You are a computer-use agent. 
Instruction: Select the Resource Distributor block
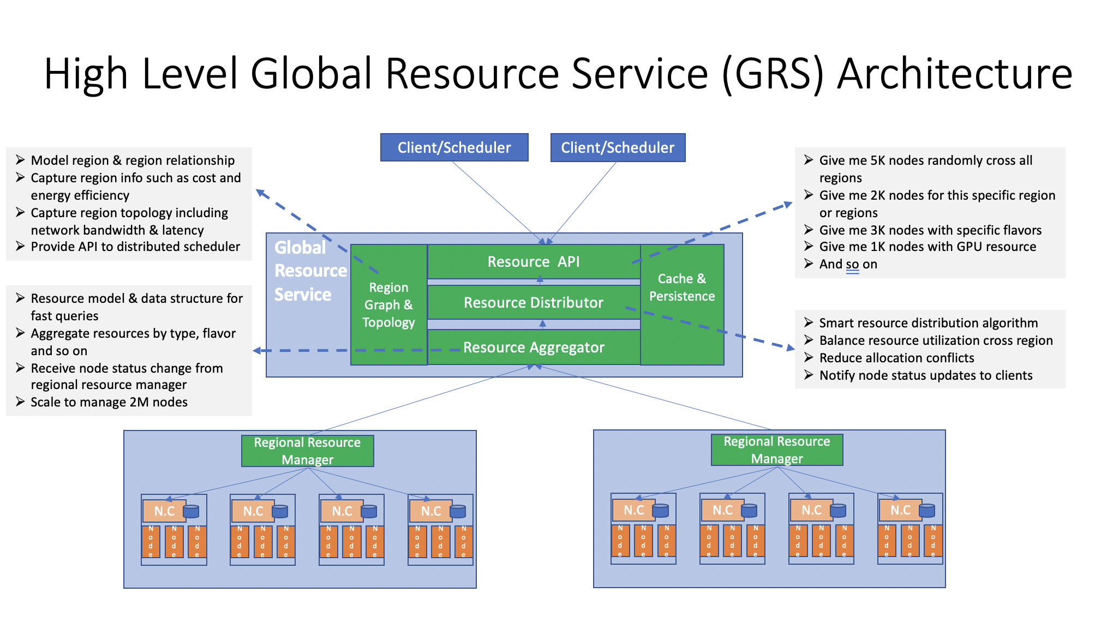[533, 303]
